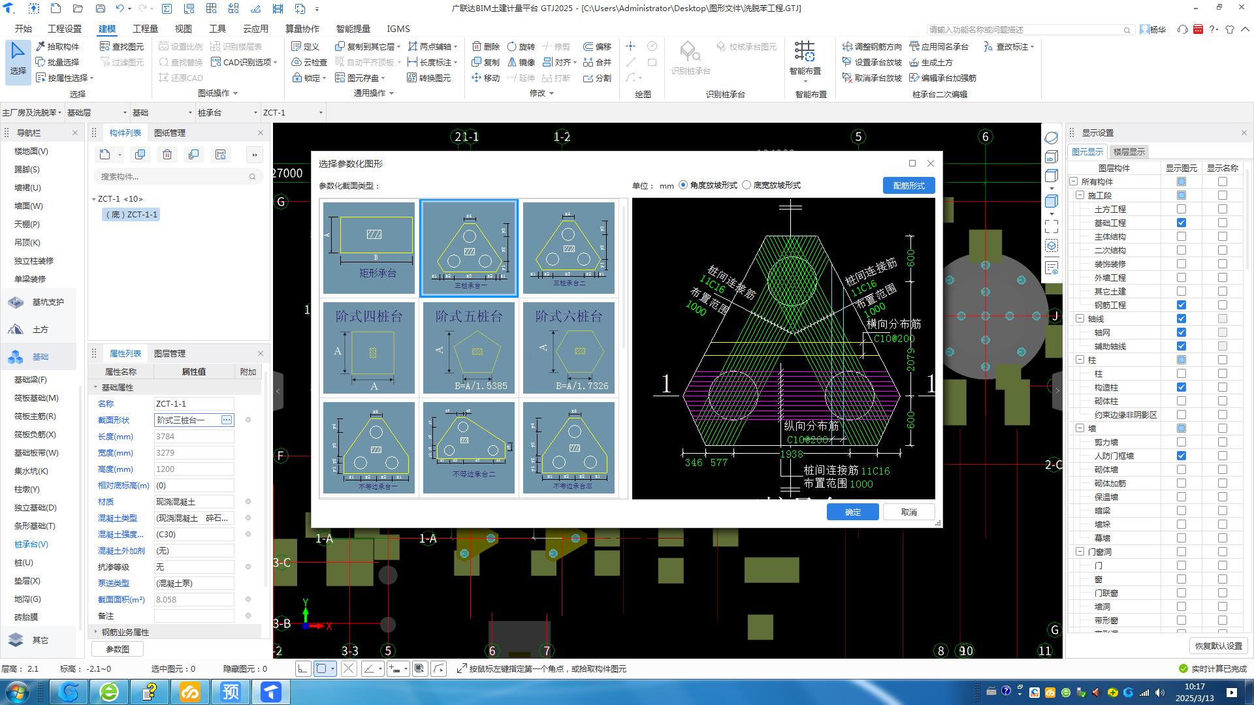The image size is (1254, 705).
Task: Click the 恢复默认设置 button
Action: (1219, 646)
